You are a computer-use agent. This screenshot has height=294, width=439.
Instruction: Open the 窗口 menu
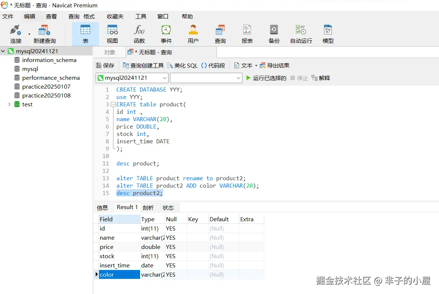(163, 17)
